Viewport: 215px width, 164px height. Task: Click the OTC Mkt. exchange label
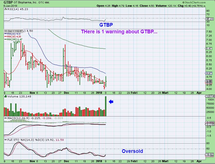pos(44,3)
